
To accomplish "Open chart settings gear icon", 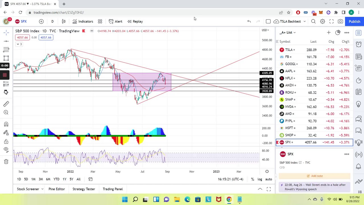I will click(322, 21).
